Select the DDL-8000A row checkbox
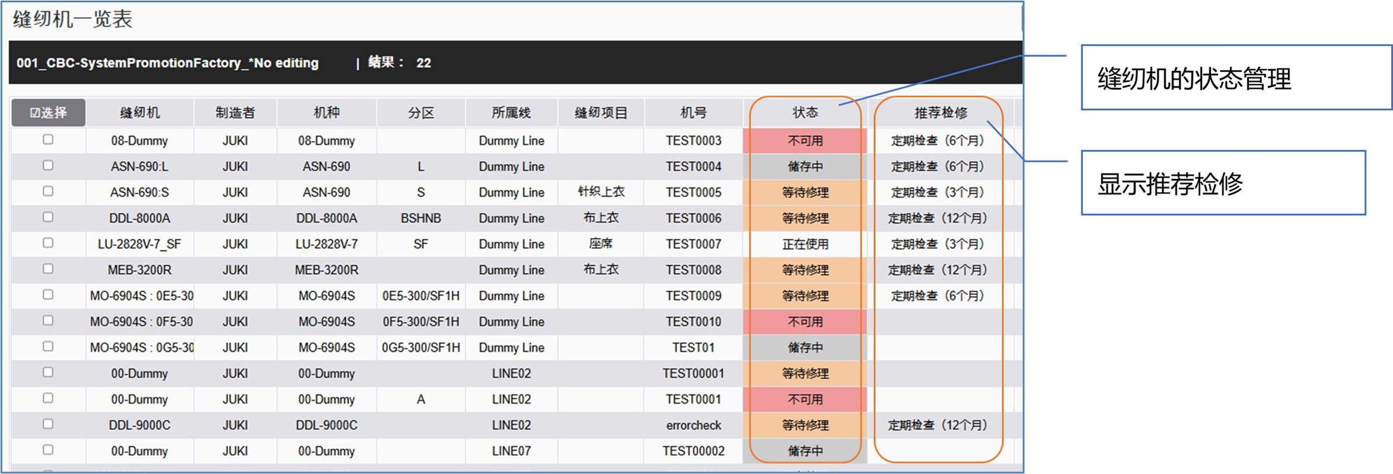The width and height of the screenshot is (1393, 474). pos(48,217)
